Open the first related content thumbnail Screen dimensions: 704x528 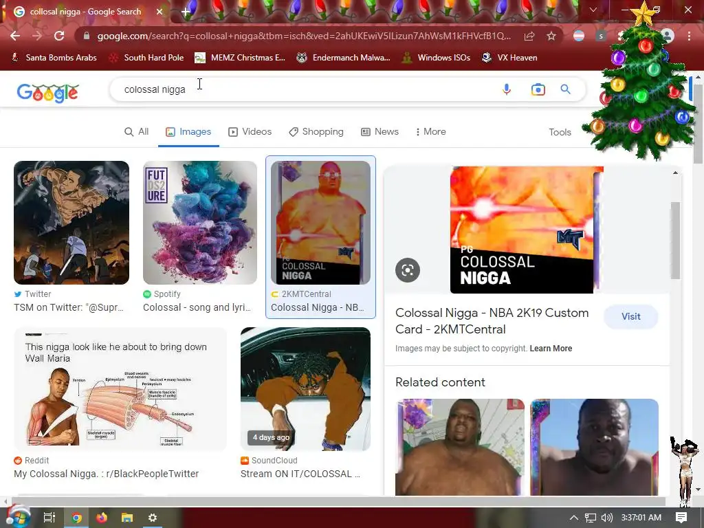point(460,447)
